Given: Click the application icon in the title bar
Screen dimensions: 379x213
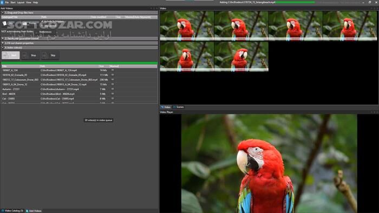Looking at the screenshot, I should (x=2, y=2).
